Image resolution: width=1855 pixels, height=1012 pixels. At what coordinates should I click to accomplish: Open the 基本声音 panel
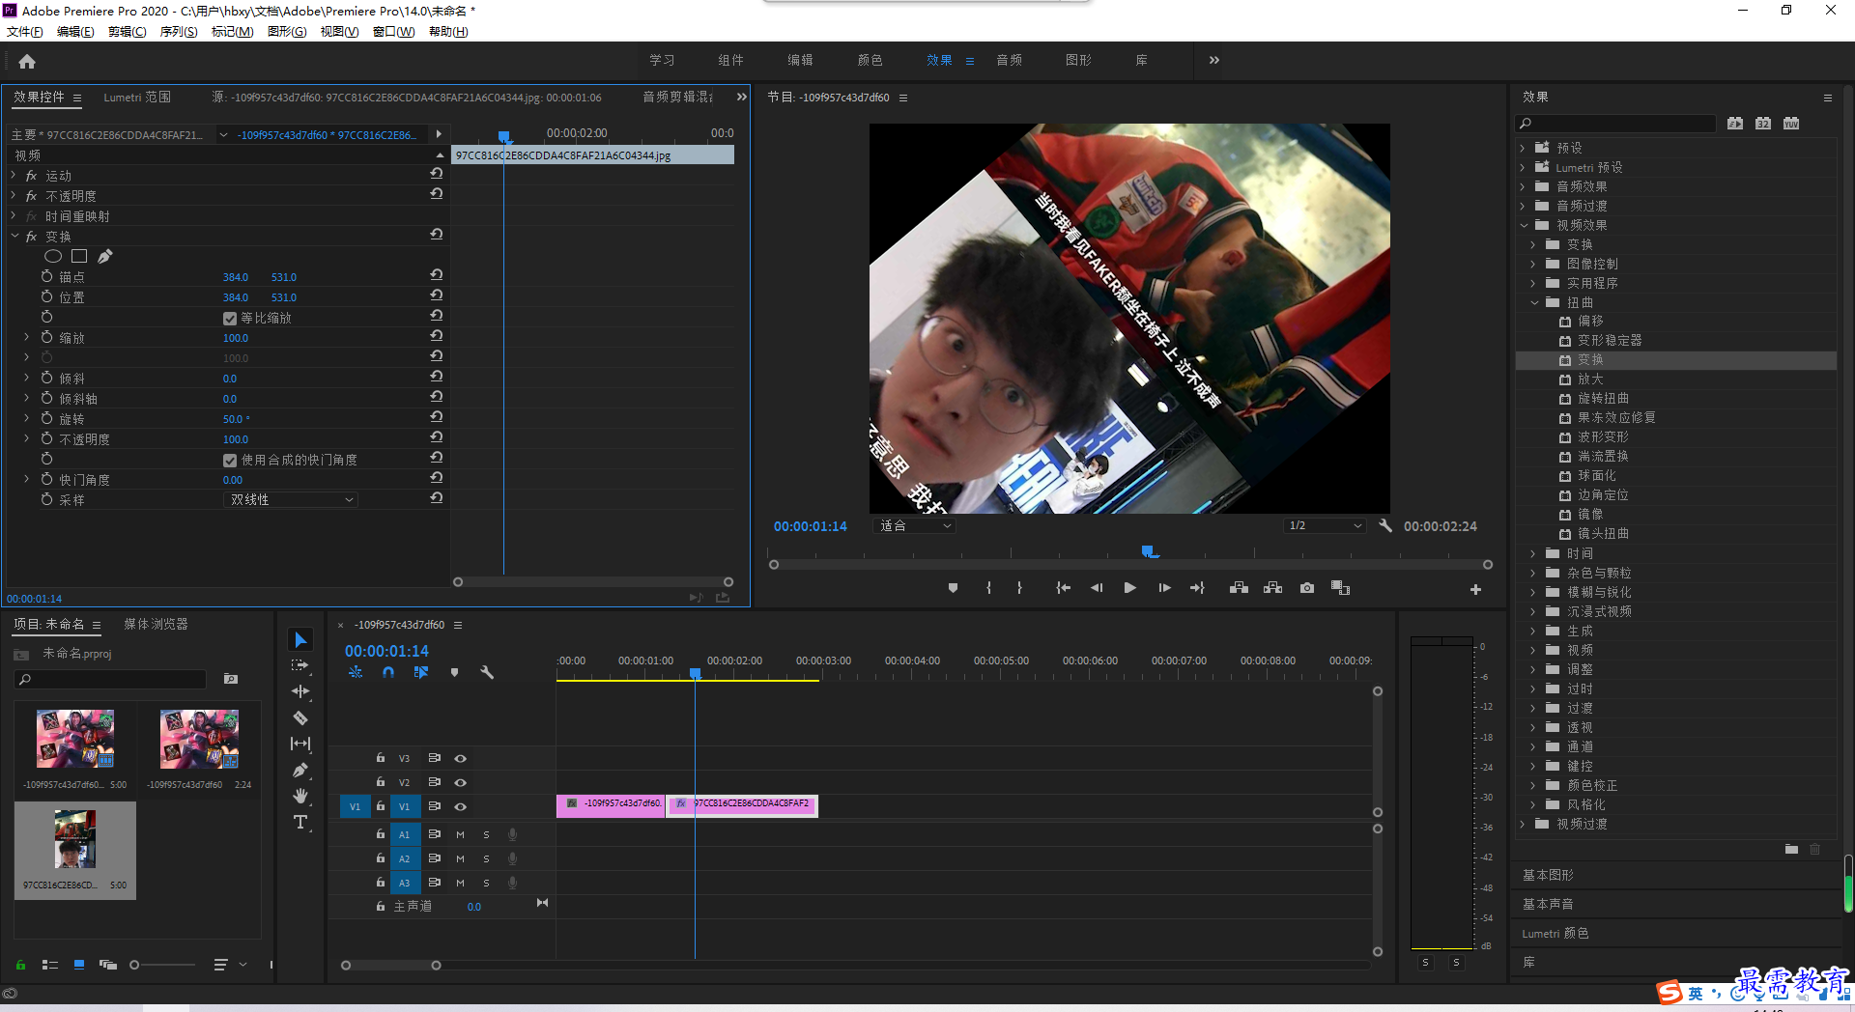click(x=1548, y=904)
